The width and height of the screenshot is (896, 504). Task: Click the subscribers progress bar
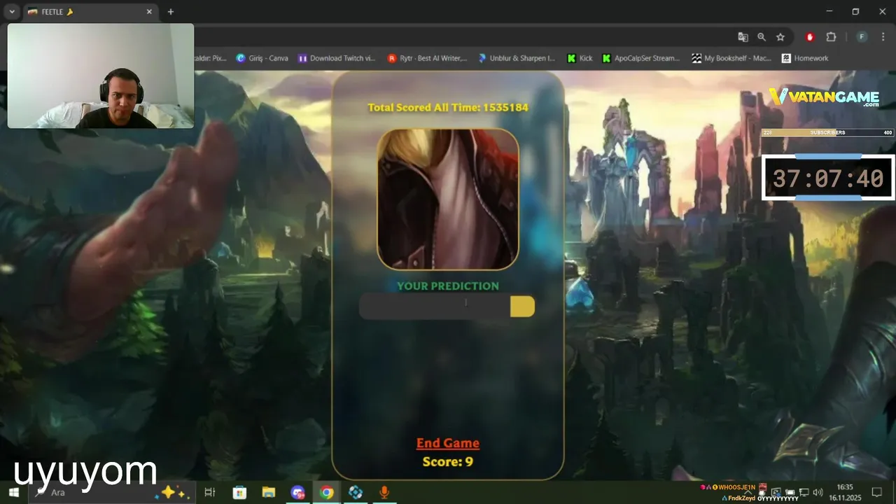pyautogui.click(x=827, y=132)
